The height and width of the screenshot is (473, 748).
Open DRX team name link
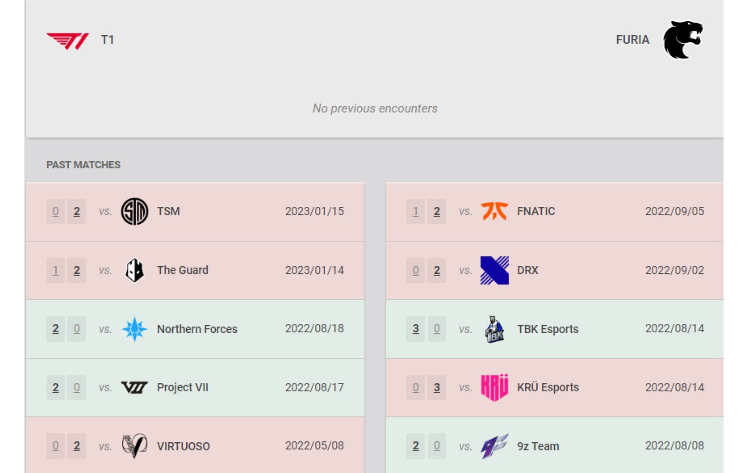point(528,270)
